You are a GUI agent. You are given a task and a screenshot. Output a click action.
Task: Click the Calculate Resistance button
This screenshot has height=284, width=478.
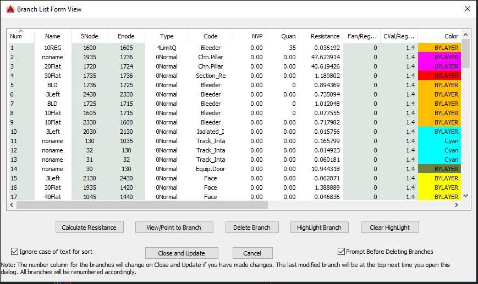click(89, 228)
